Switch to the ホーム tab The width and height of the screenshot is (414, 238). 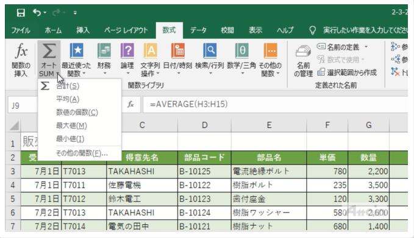point(53,30)
